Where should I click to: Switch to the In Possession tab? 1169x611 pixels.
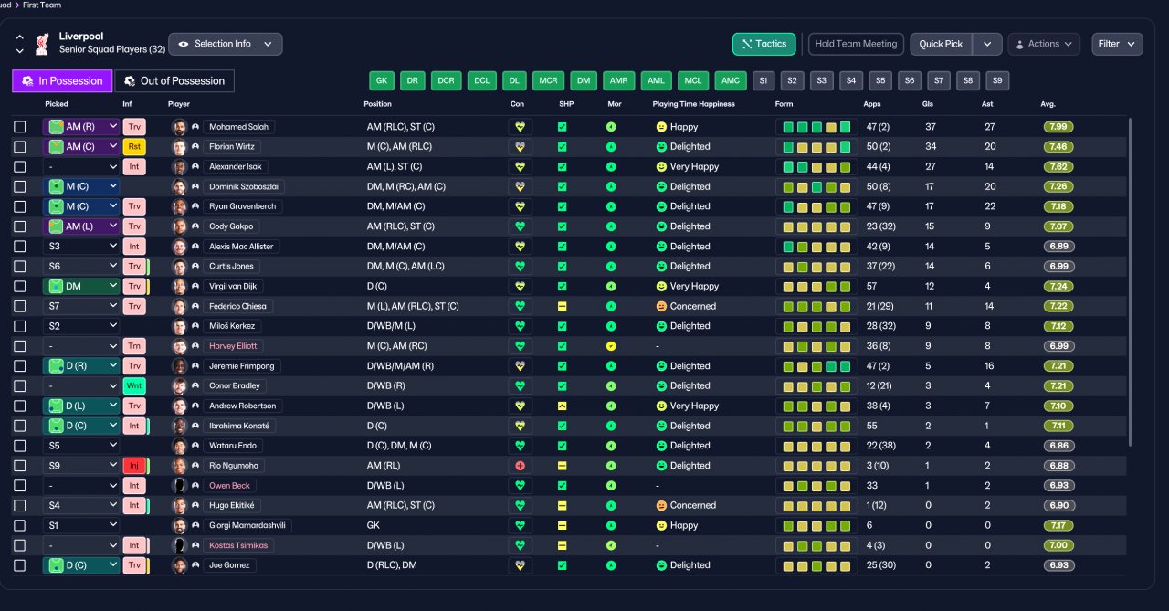[x=62, y=81]
